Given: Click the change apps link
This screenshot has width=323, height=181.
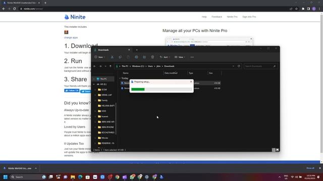Looking at the screenshot, I should [71, 38].
